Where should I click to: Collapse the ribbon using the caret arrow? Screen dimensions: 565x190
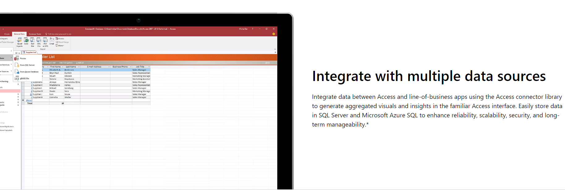275,49
